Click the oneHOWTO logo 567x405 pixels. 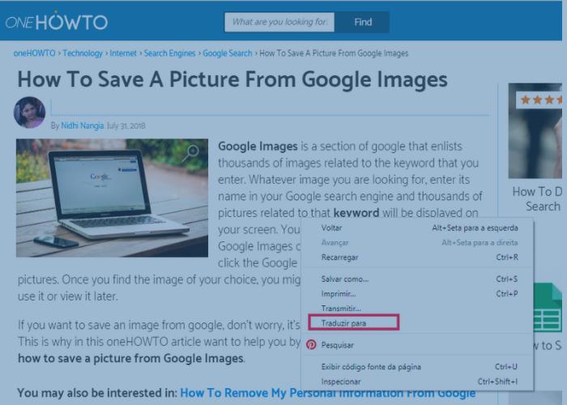click(56, 22)
